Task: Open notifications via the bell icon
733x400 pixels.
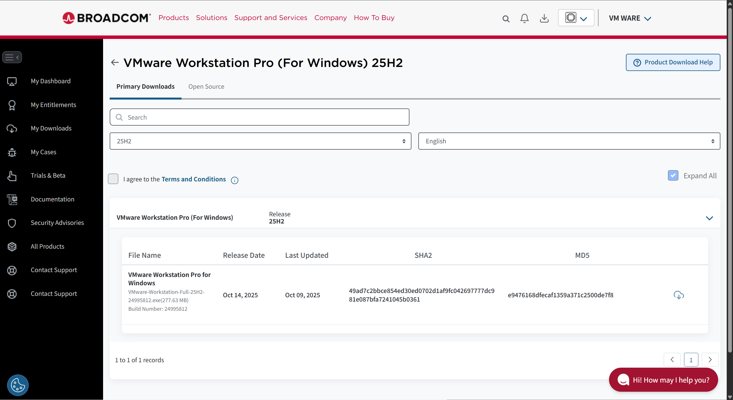Action: 524,18
